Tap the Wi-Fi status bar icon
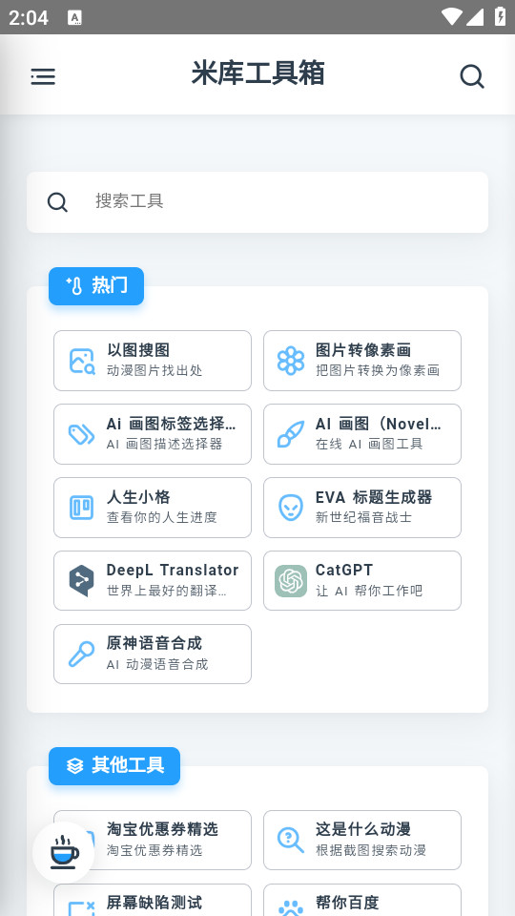This screenshot has width=515, height=916. pos(452,17)
